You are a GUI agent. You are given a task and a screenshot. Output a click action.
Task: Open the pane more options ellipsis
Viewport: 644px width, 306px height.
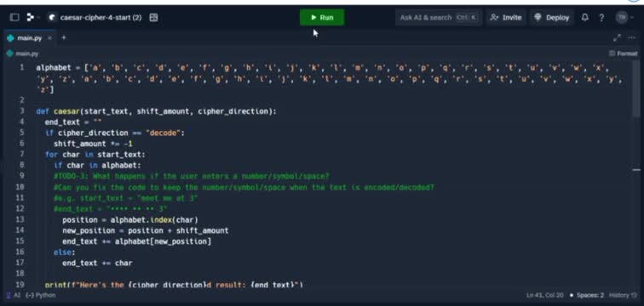632,38
